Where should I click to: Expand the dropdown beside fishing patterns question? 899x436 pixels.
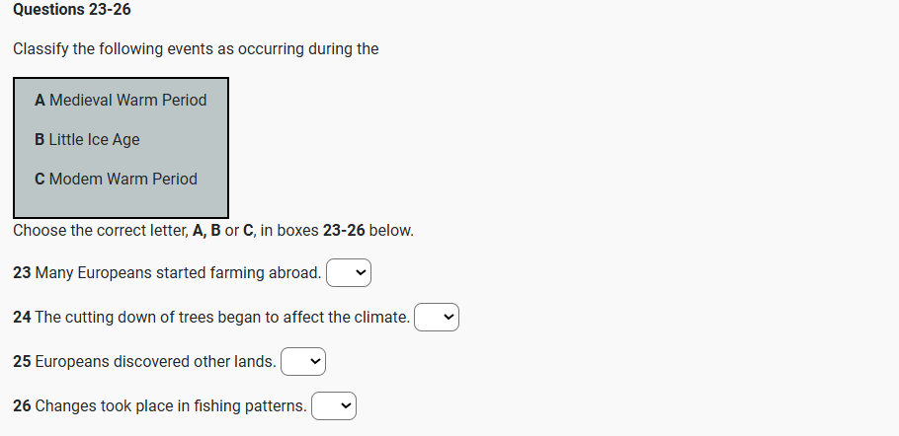click(x=334, y=405)
